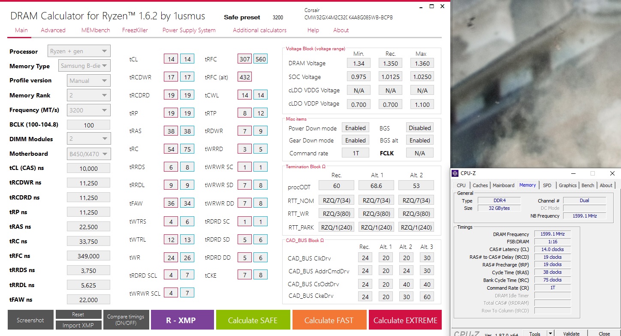Viewport: 621px width, 336px height.
Task: Select the Mainboard tab in CPU-Z
Action: (503, 185)
